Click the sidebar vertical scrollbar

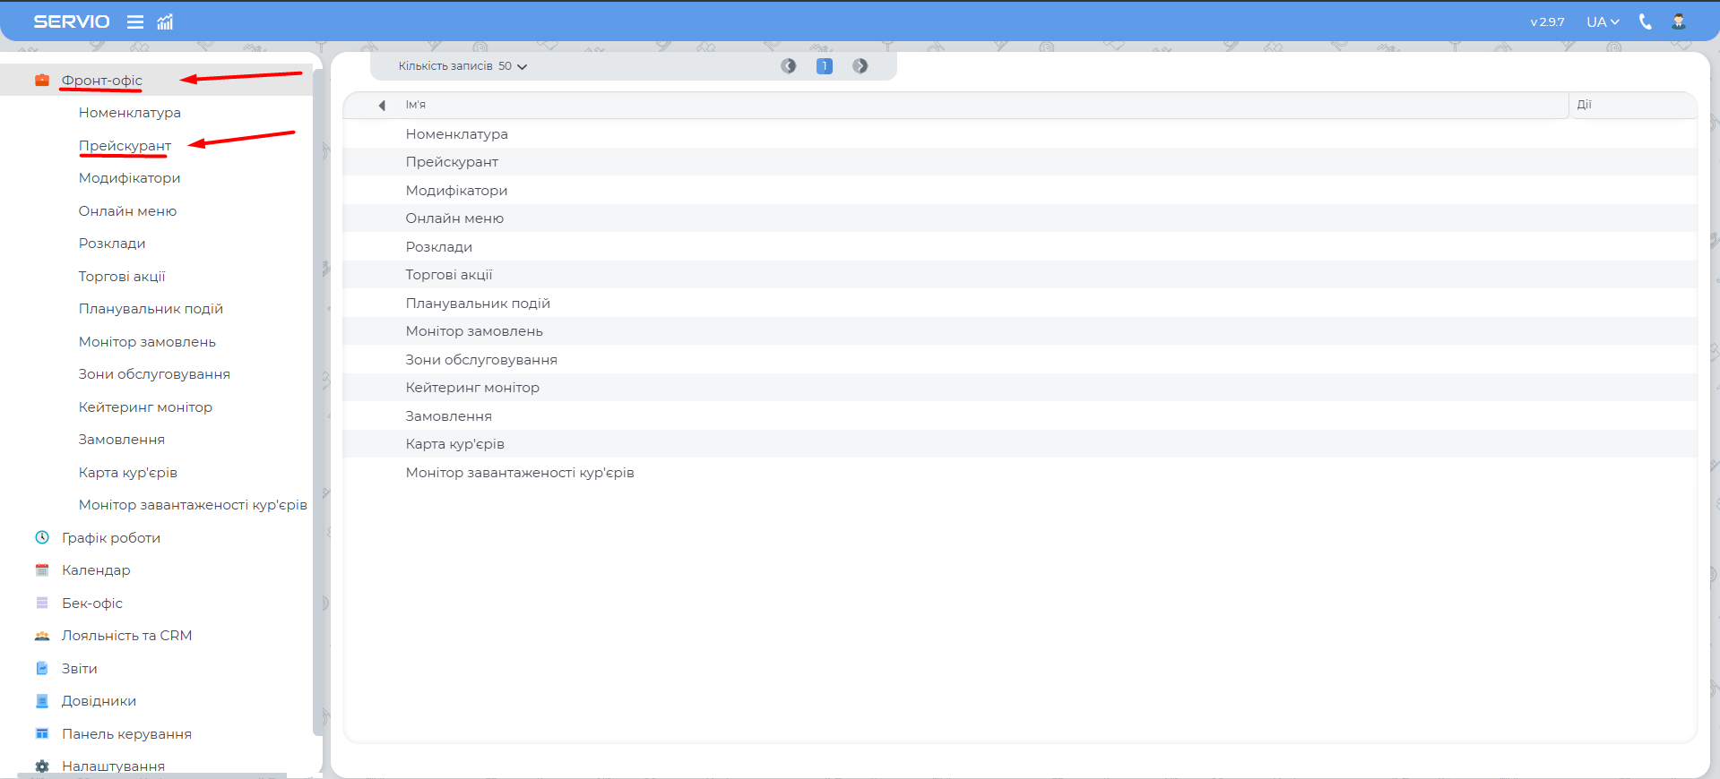(x=317, y=403)
